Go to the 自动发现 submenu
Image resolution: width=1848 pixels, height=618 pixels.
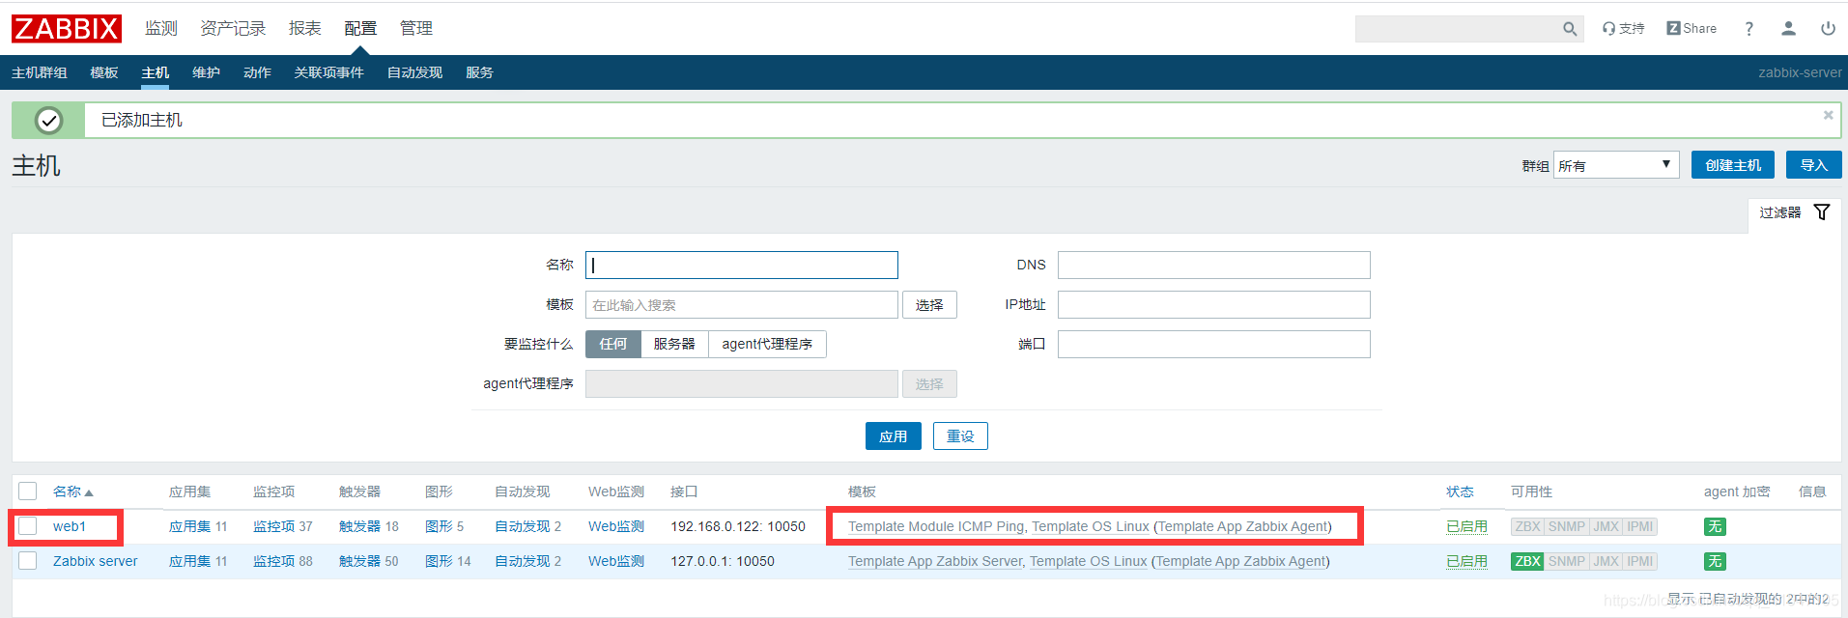414,72
